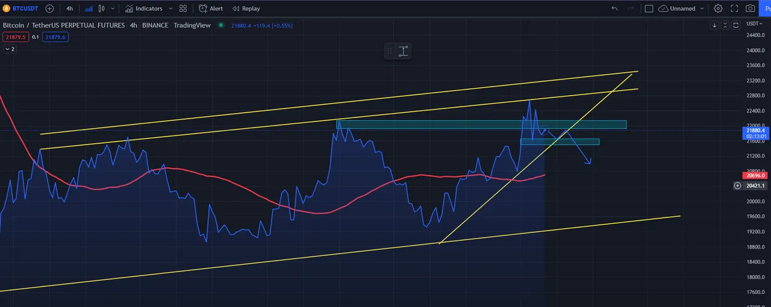The width and height of the screenshot is (771, 307).
Task: Take a chart snapshot with camera icon
Action: 751,8
